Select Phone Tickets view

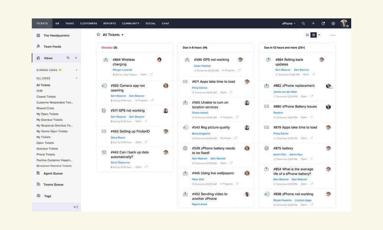[46, 154]
